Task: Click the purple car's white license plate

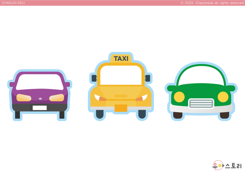Action: (x=40, y=108)
